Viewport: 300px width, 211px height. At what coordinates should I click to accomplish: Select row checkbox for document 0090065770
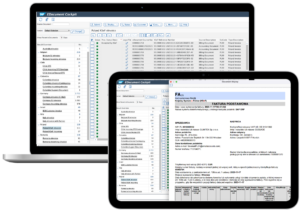92,55
